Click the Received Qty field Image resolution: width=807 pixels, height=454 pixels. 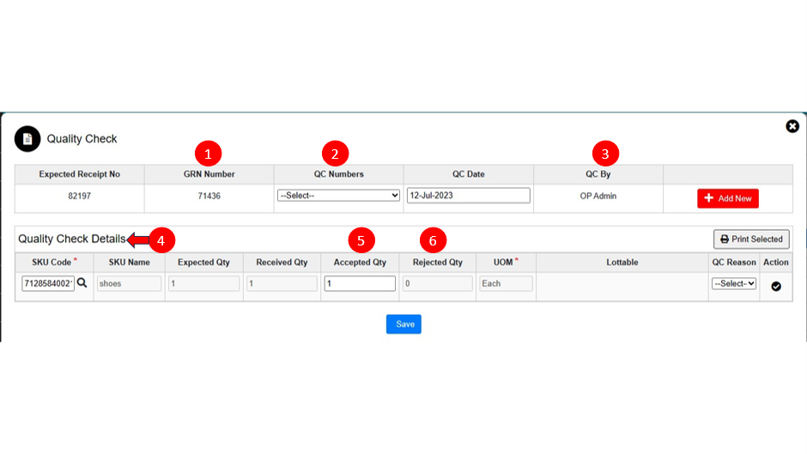pos(281,283)
